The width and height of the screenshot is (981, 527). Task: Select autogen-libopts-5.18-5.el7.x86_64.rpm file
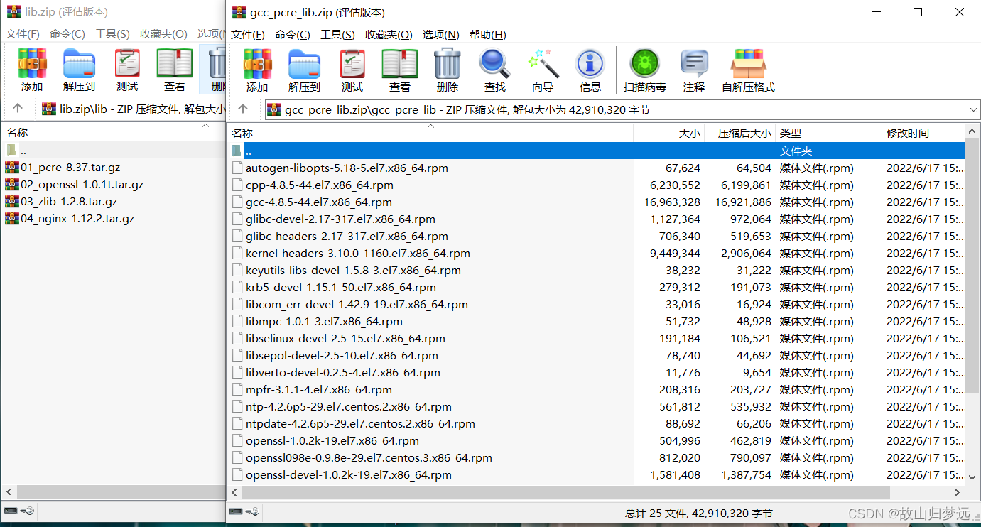347,168
